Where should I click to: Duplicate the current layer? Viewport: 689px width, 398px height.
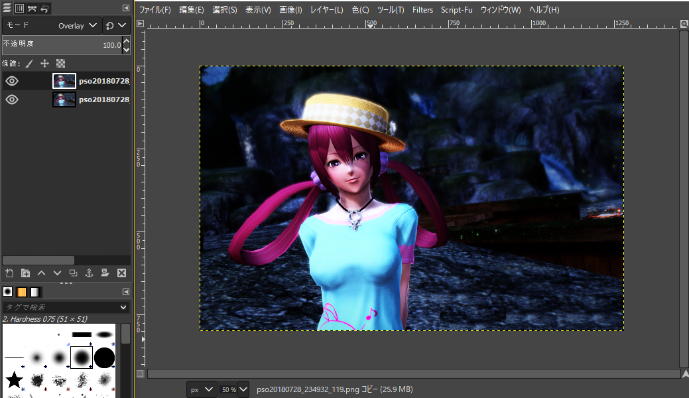[74, 273]
